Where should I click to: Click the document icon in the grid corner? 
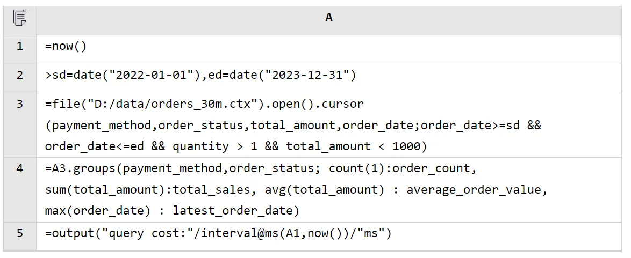(x=20, y=18)
